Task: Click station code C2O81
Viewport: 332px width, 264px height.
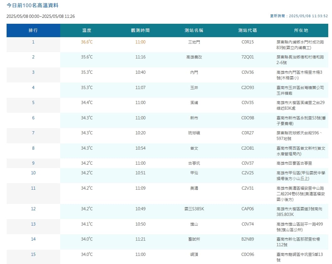Action: point(248,148)
